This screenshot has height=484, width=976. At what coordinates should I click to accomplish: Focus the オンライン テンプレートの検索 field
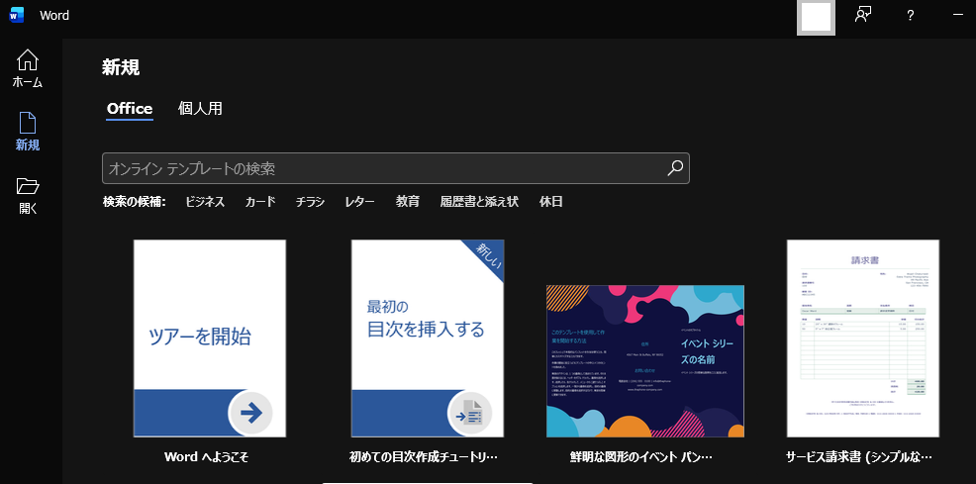pyautogui.click(x=396, y=168)
